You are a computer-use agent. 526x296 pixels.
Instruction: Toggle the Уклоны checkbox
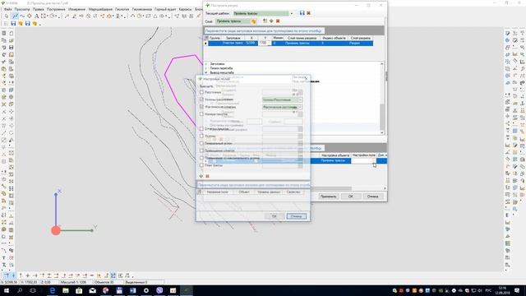click(x=201, y=136)
